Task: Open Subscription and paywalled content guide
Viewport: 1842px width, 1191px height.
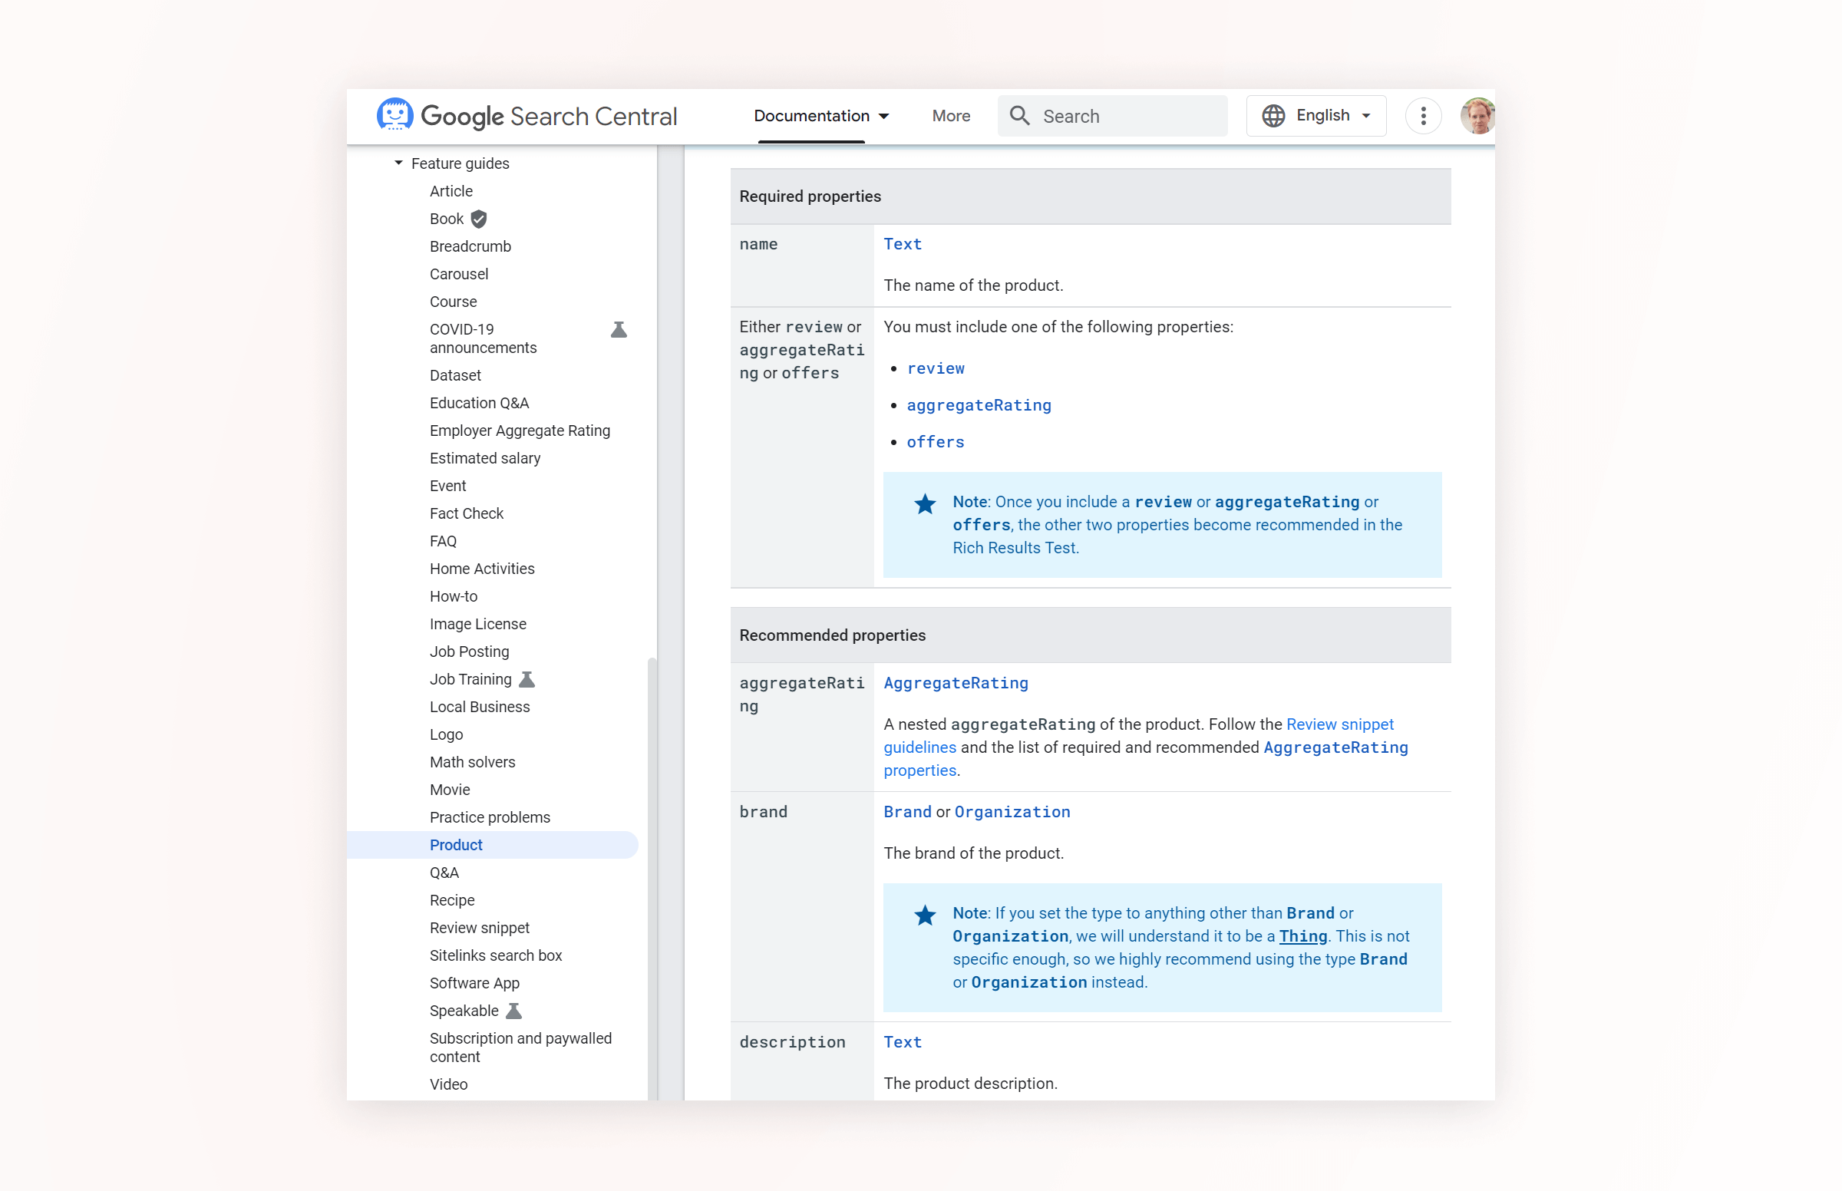Action: [520, 1048]
